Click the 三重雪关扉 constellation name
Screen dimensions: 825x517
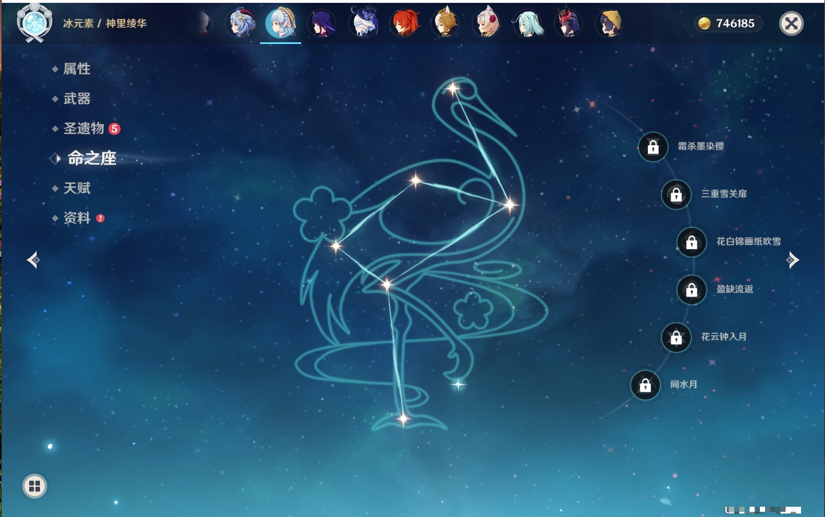[724, 194]
